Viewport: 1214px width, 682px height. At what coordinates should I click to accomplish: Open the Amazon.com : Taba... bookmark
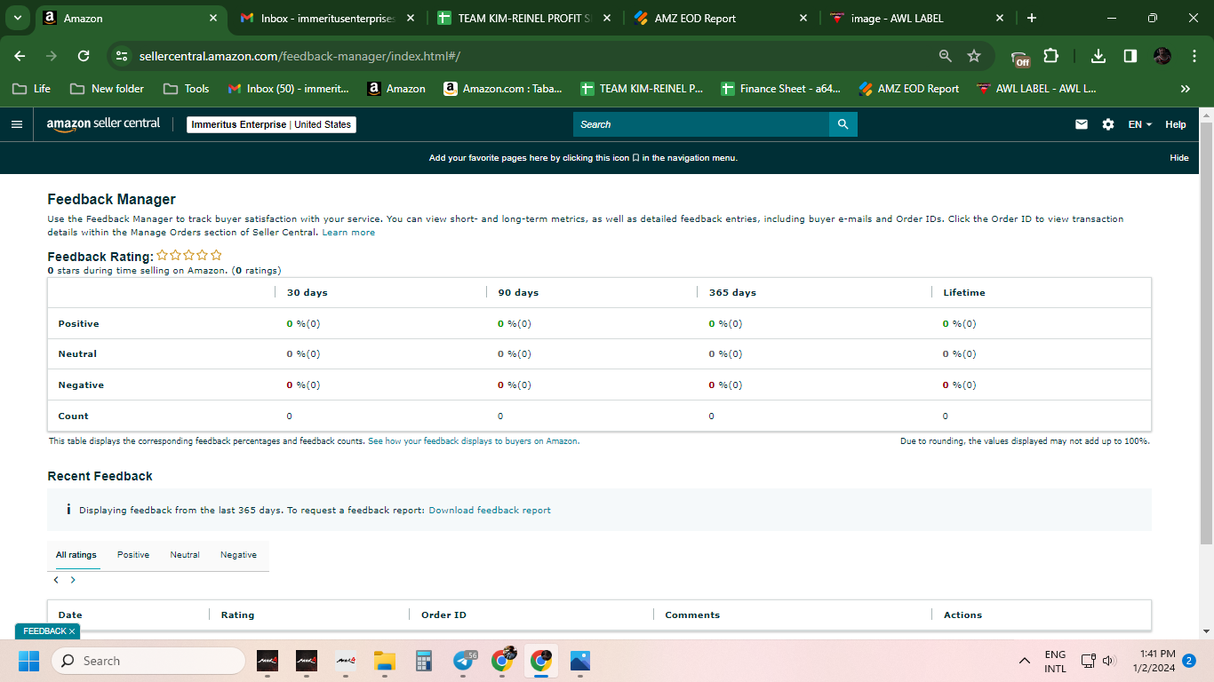[x=503, y=89]
